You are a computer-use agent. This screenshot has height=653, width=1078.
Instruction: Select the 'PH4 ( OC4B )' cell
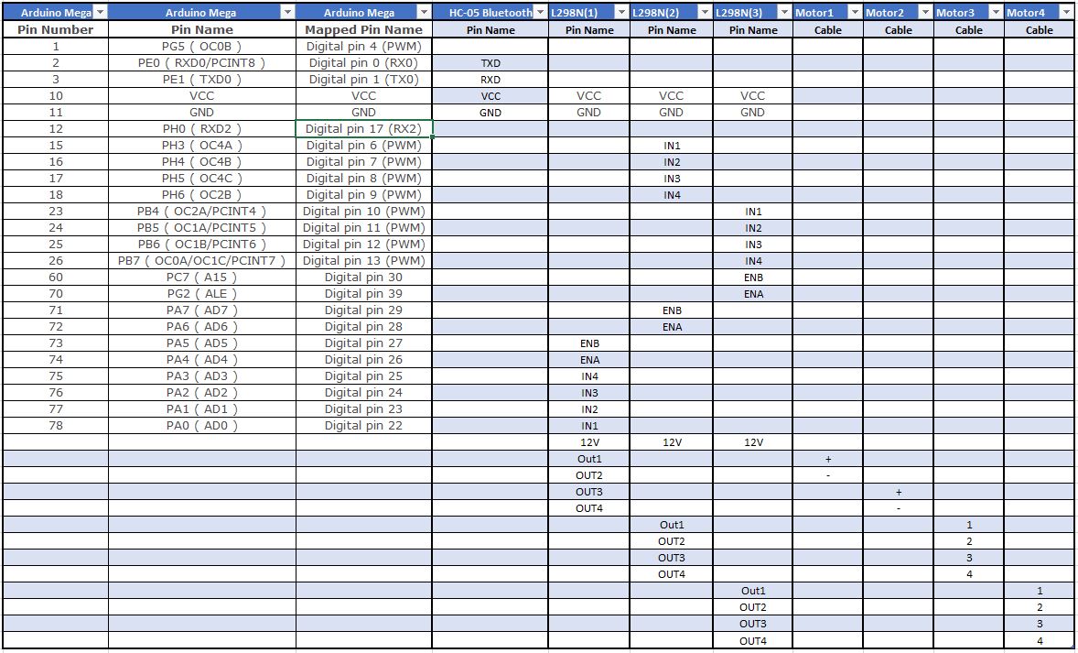coord(202,162)
